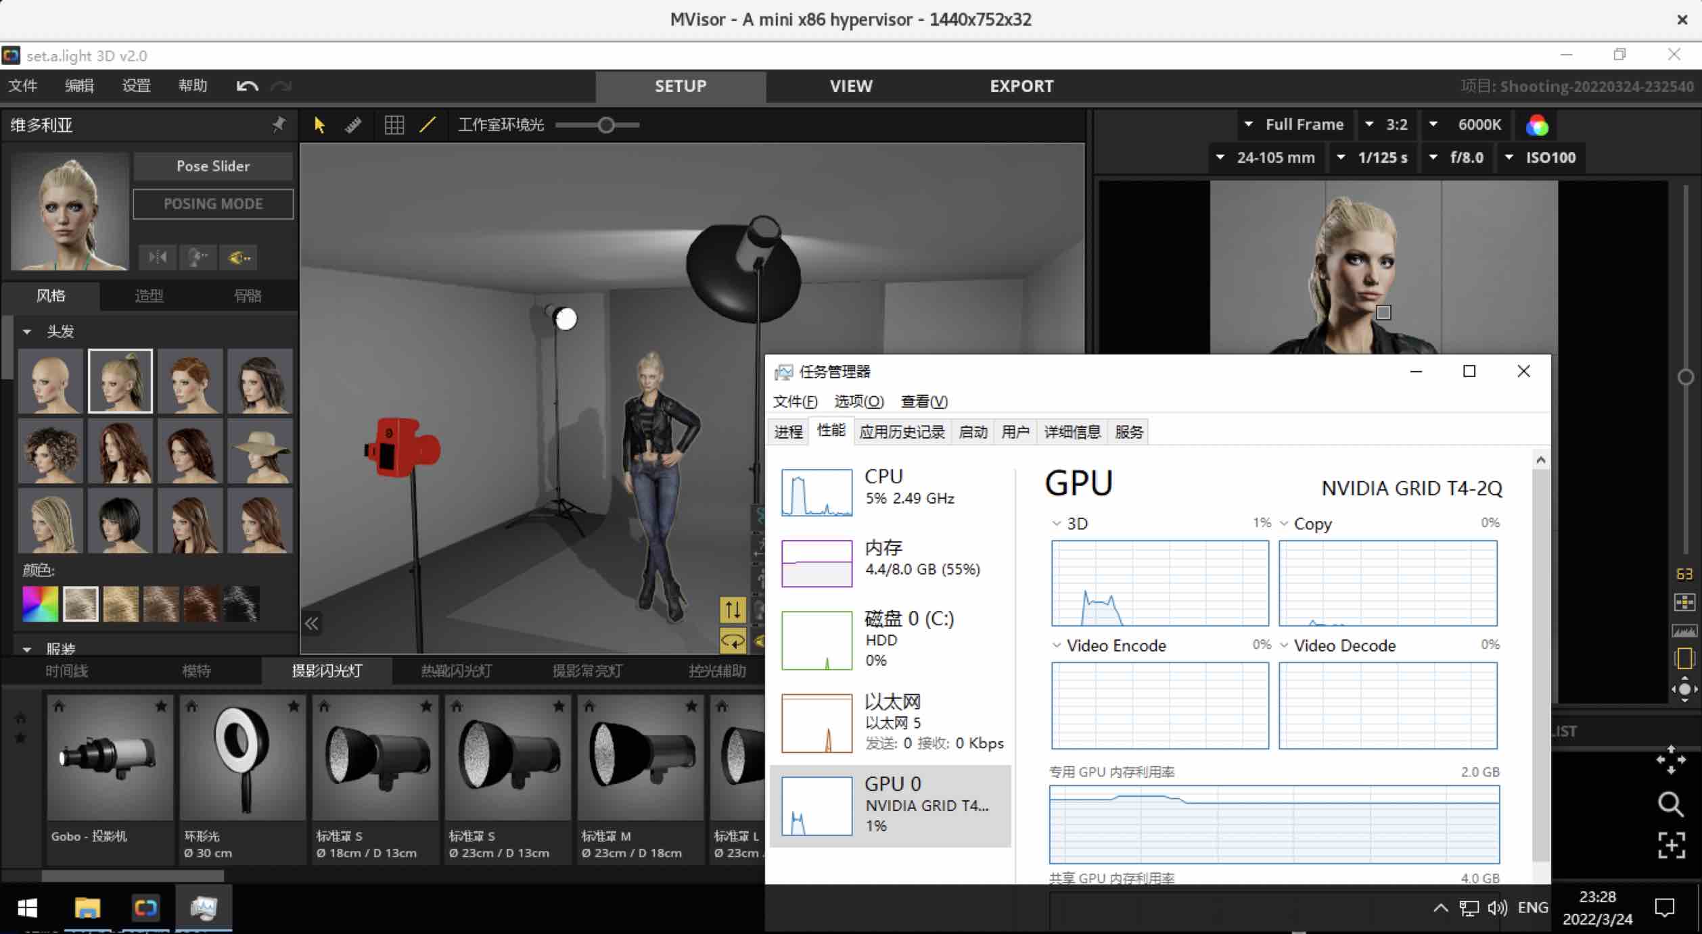Click the Pose Slider button
The image size is (1702, 934).
pos(213,166)
